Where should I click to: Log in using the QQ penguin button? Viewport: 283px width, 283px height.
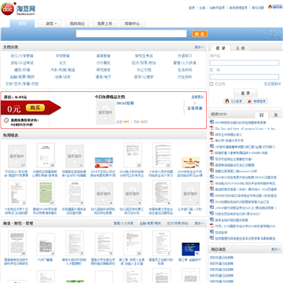pyautogui.click(x=234, y=101)
